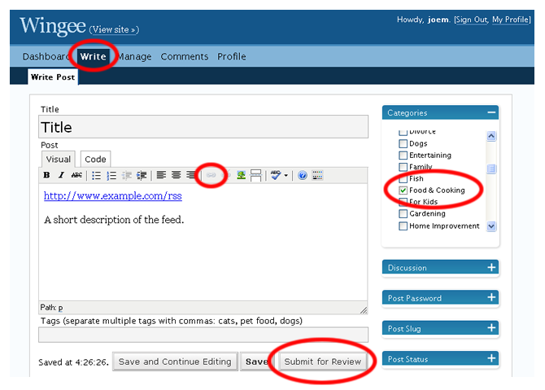
Task: Click into the Tags input field
Action: point(203,335)
